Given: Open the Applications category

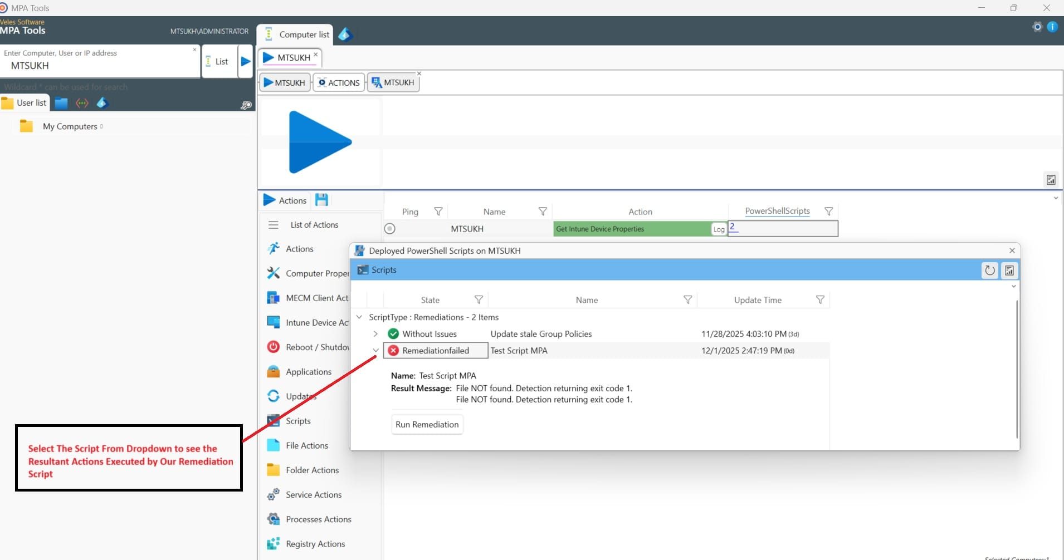Looking at the screenshot, I should (300, 372).
